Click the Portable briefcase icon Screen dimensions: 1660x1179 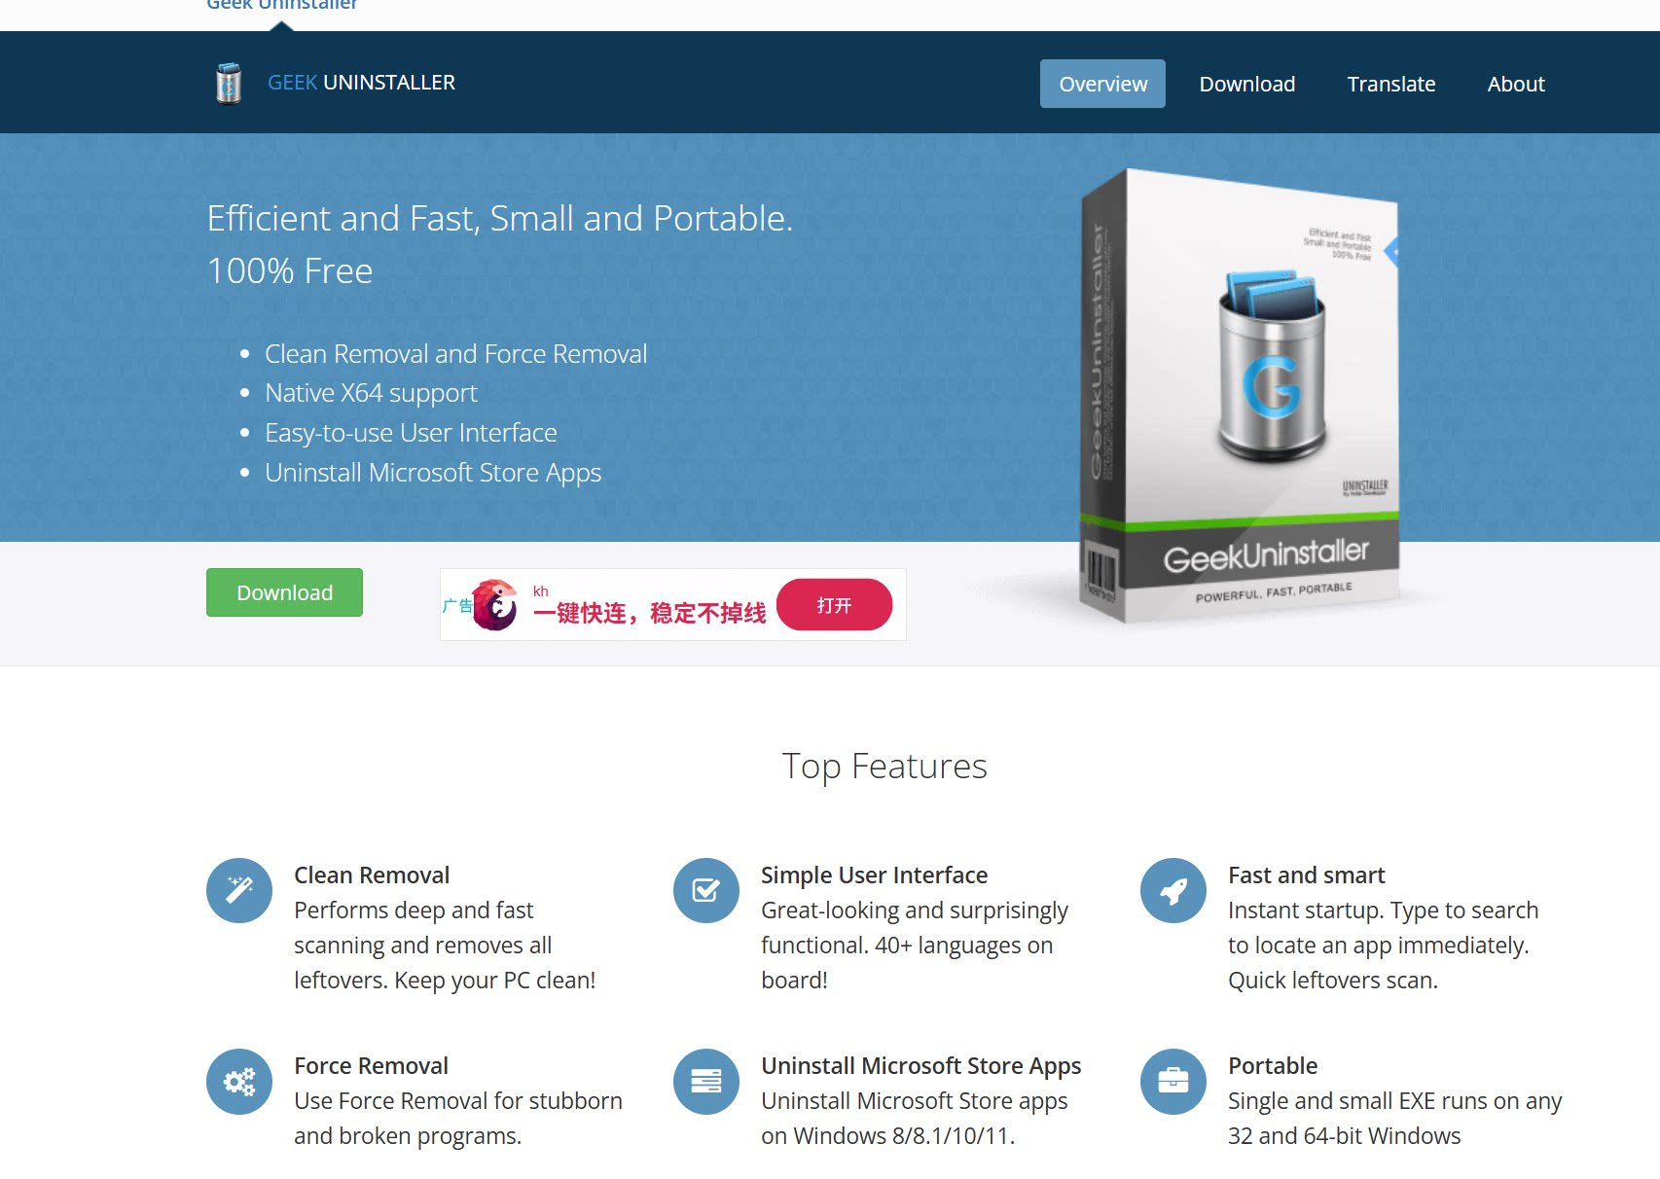pos(1173,1081)
